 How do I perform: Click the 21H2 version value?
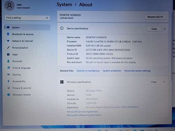(89, 95)
